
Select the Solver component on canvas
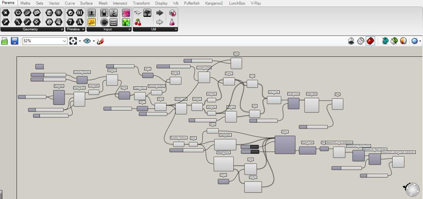click(x=285, y=145)
